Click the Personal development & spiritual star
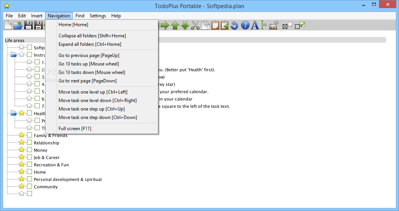The image size is (399, 211). 22,179
